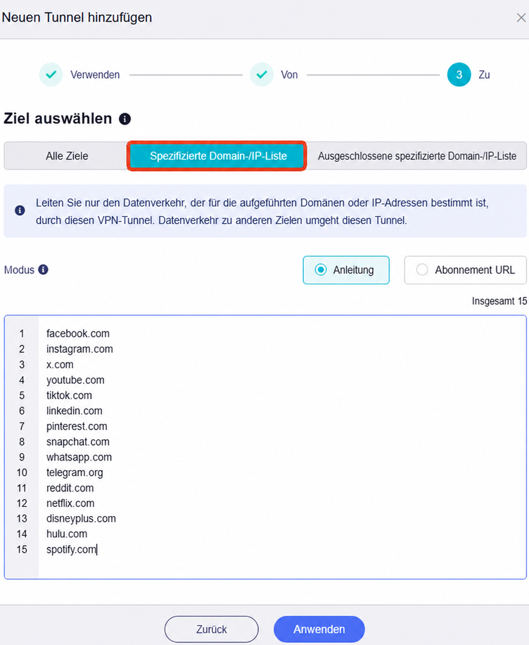This screenshot has height=645, width=529.
Task: Click the telegram.org entry in the editor
Action: point(75,472)
